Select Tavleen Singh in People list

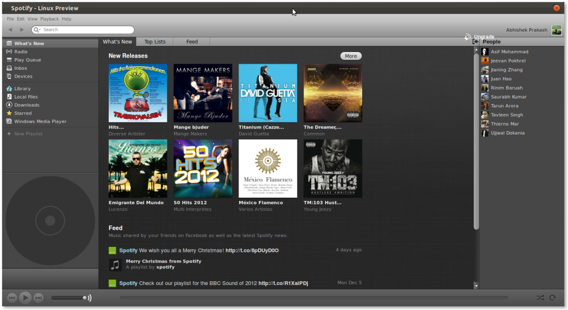point(521,115)
